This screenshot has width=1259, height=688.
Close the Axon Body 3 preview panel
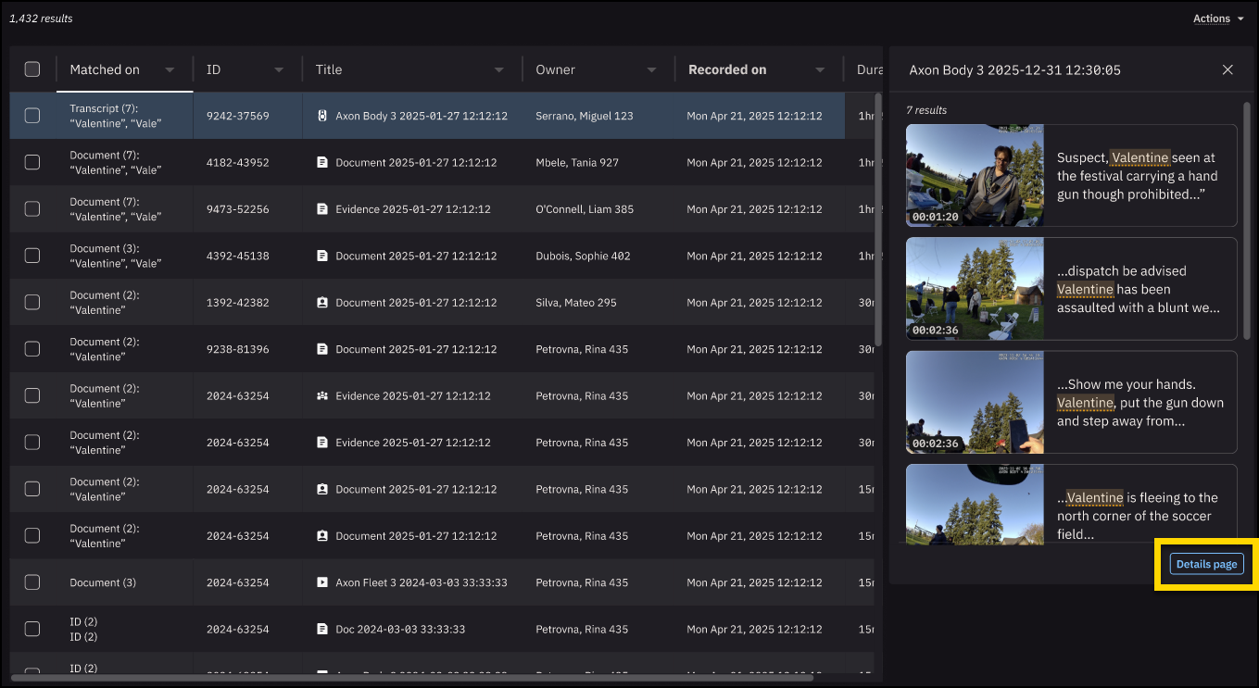coord(1228,69)
